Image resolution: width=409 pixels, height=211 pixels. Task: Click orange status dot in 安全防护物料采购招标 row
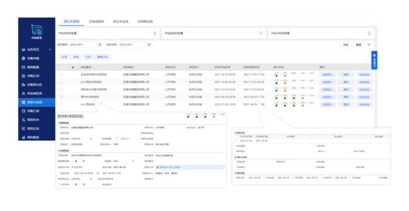[285, 76]
